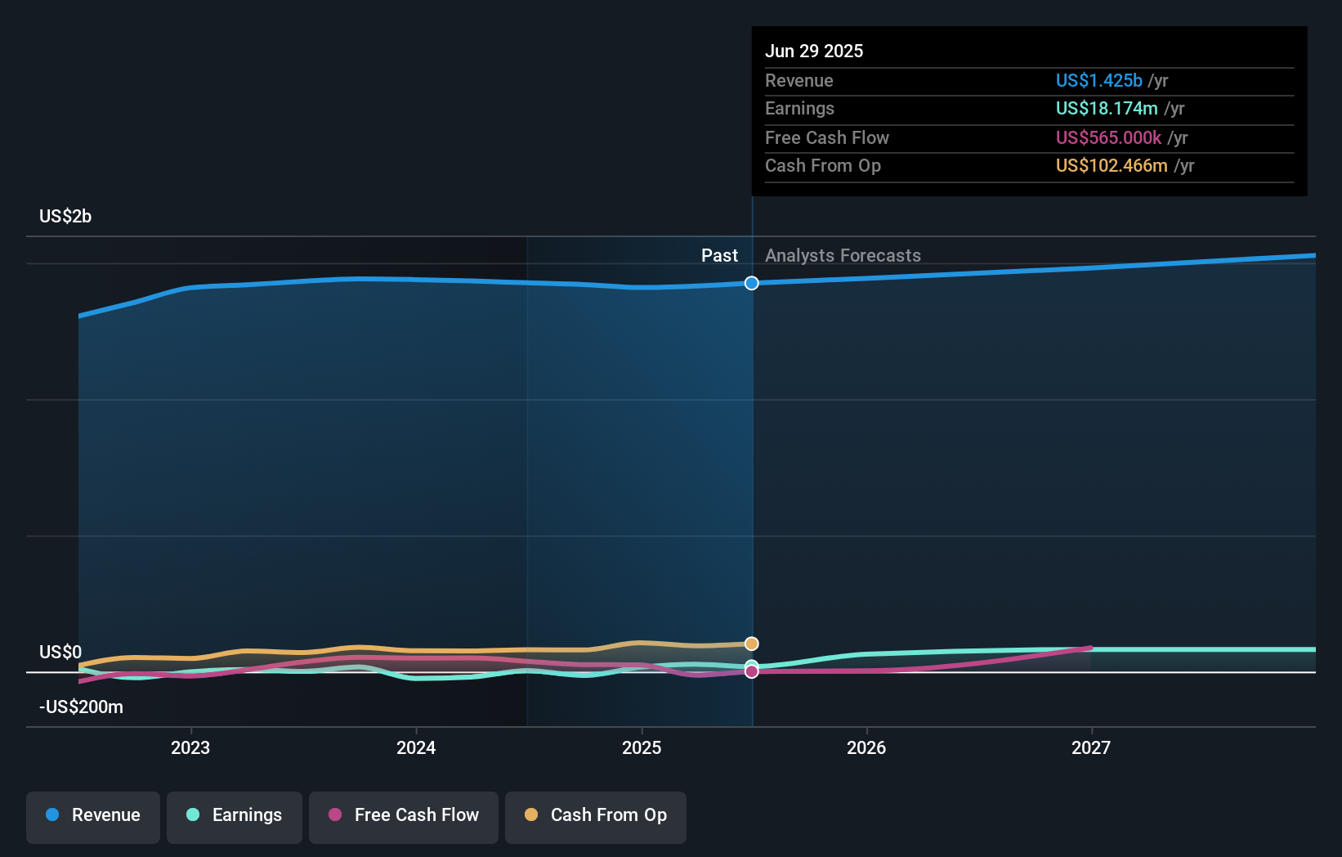The width and height of the screenshot is (1342, 857).
Task: Click the US$1.425b revenue value in tooltip
Action: coord(1099,80)
